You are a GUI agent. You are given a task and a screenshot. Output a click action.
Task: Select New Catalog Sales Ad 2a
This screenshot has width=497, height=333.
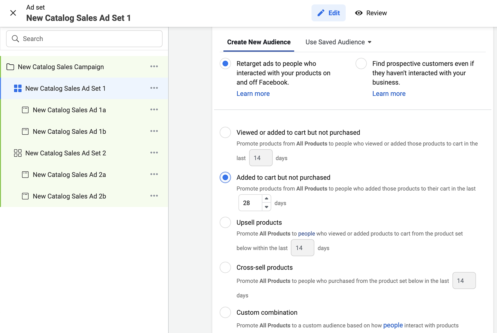84,174
